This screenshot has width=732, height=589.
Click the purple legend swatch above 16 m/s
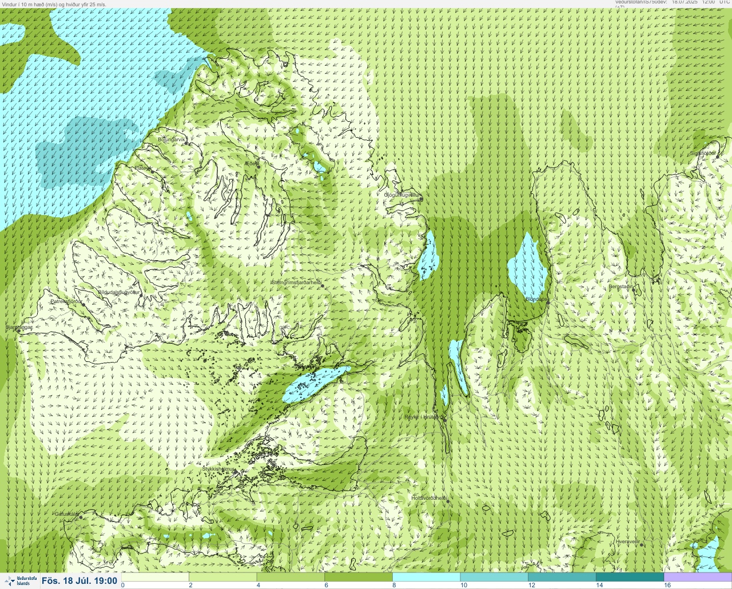[698, 577]
